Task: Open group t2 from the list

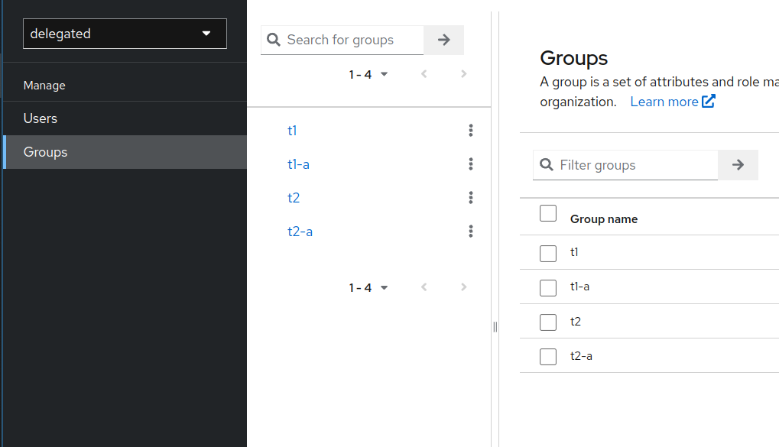Action: tap(294, 198)
